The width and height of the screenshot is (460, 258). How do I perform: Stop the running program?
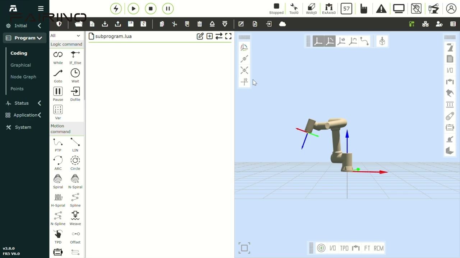(151, 9)
